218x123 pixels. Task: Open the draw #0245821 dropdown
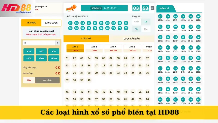click(104, 8)
